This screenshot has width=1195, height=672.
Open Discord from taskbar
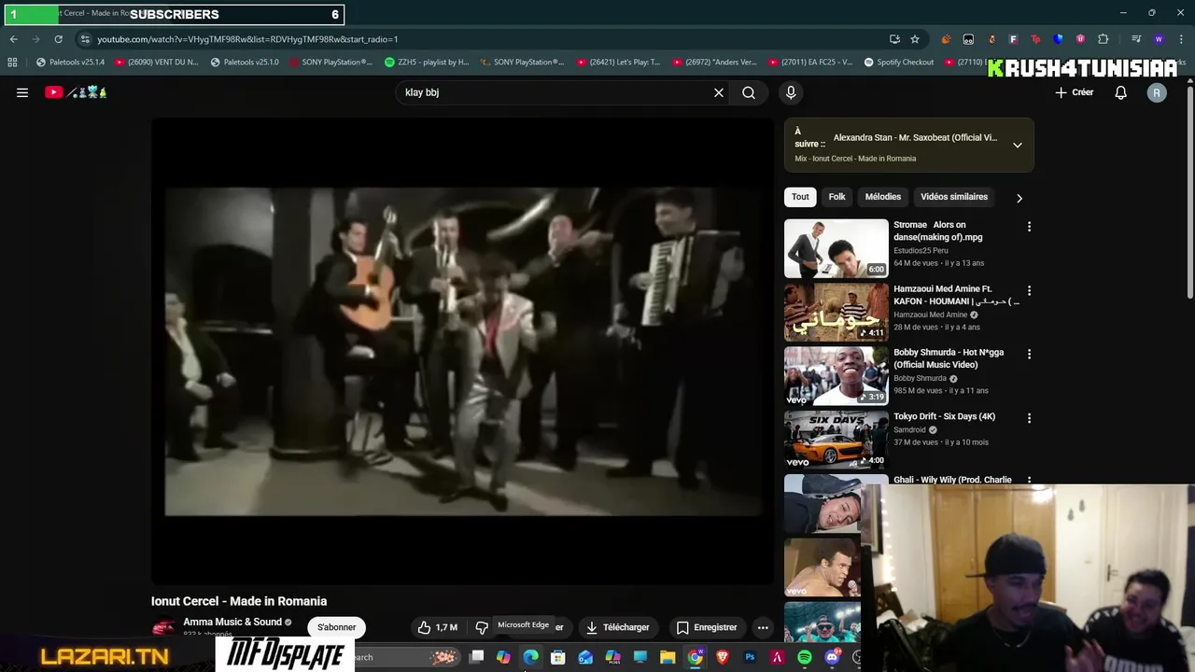(832, 657)
